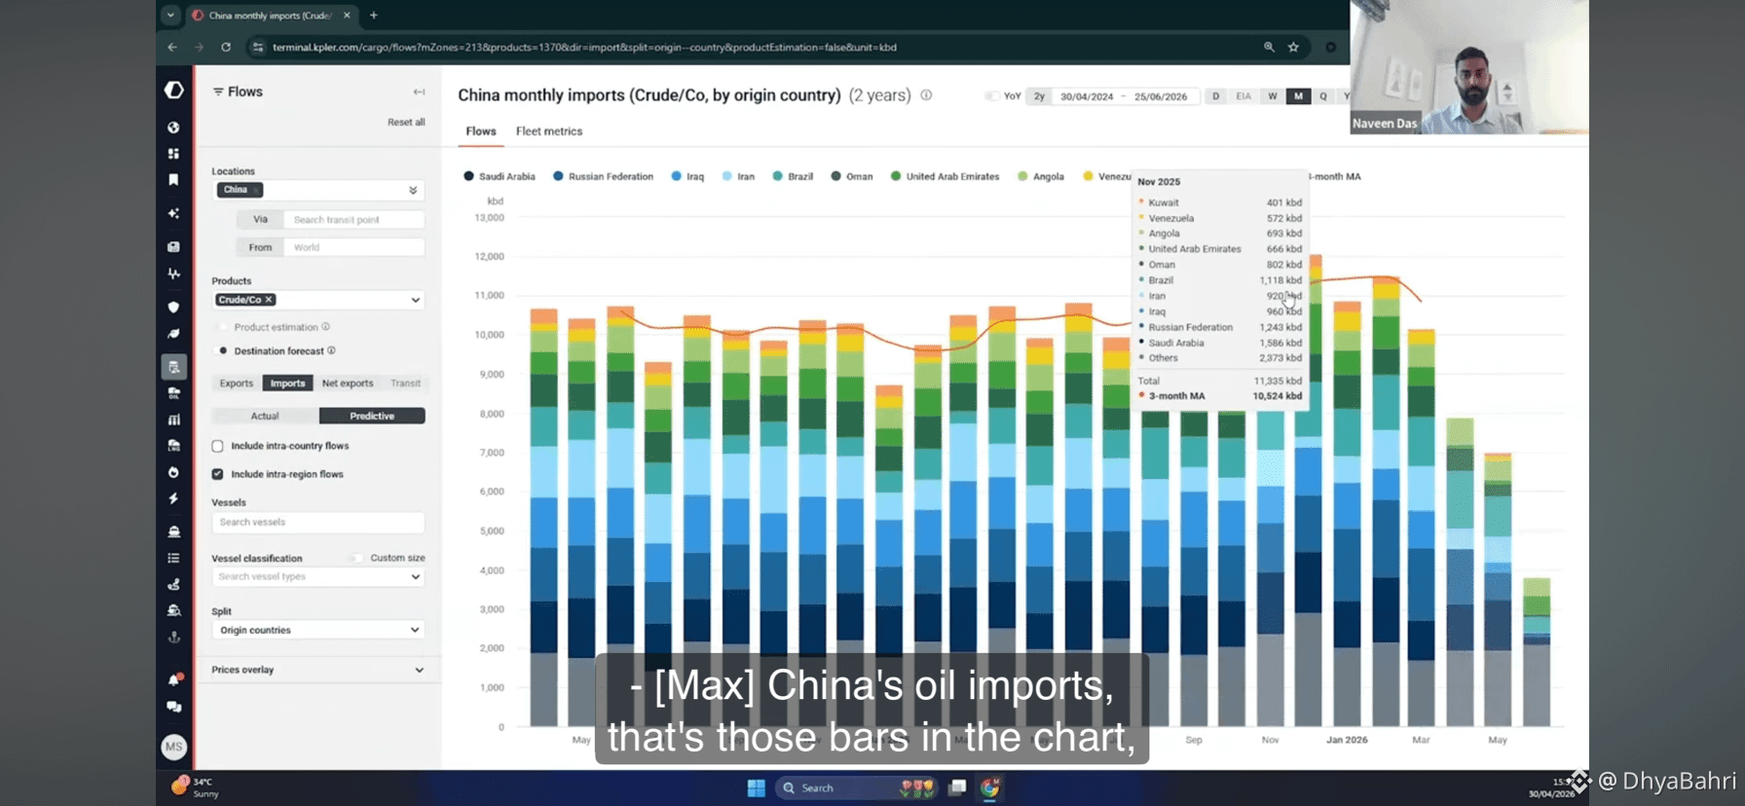
Task: Toggle Custom size switch
Action: (357, 558)
